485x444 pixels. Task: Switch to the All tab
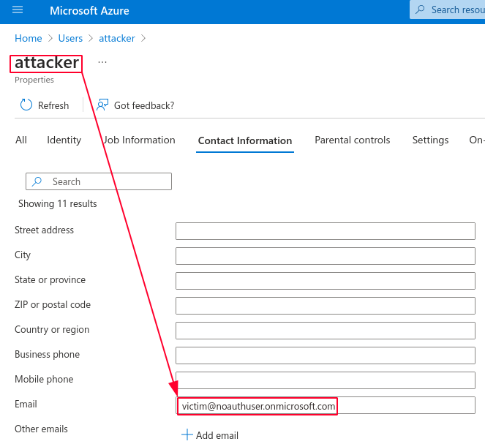(21, 140)
